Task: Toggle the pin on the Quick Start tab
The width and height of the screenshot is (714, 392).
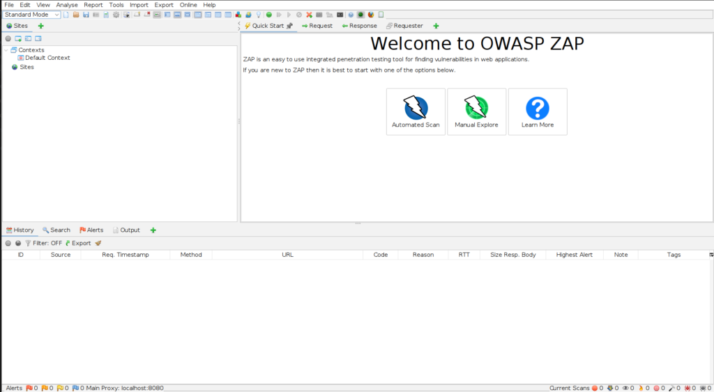Action: tap(289, 26)
